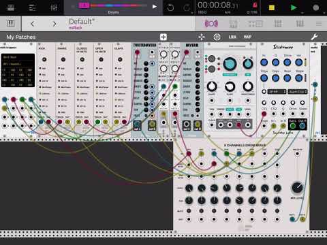The height and width of the screenshot is (245, 327).
Task: Click the red input jack atop Twisted Myerb module
Action: (138, 52)
